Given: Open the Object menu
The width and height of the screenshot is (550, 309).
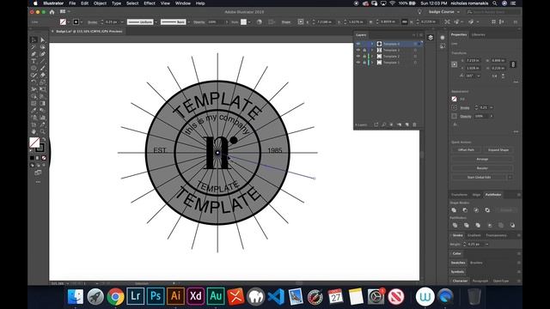Looking at the screenshot, I should click(x=100, y=3).
